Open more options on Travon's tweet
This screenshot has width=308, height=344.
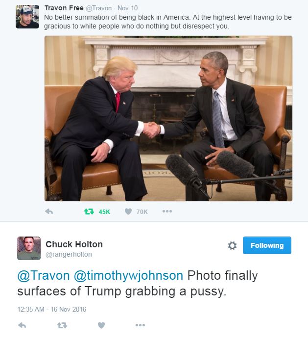(167, 212)
